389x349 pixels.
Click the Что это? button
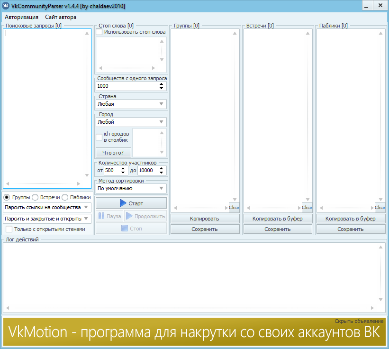coord(113,152)
